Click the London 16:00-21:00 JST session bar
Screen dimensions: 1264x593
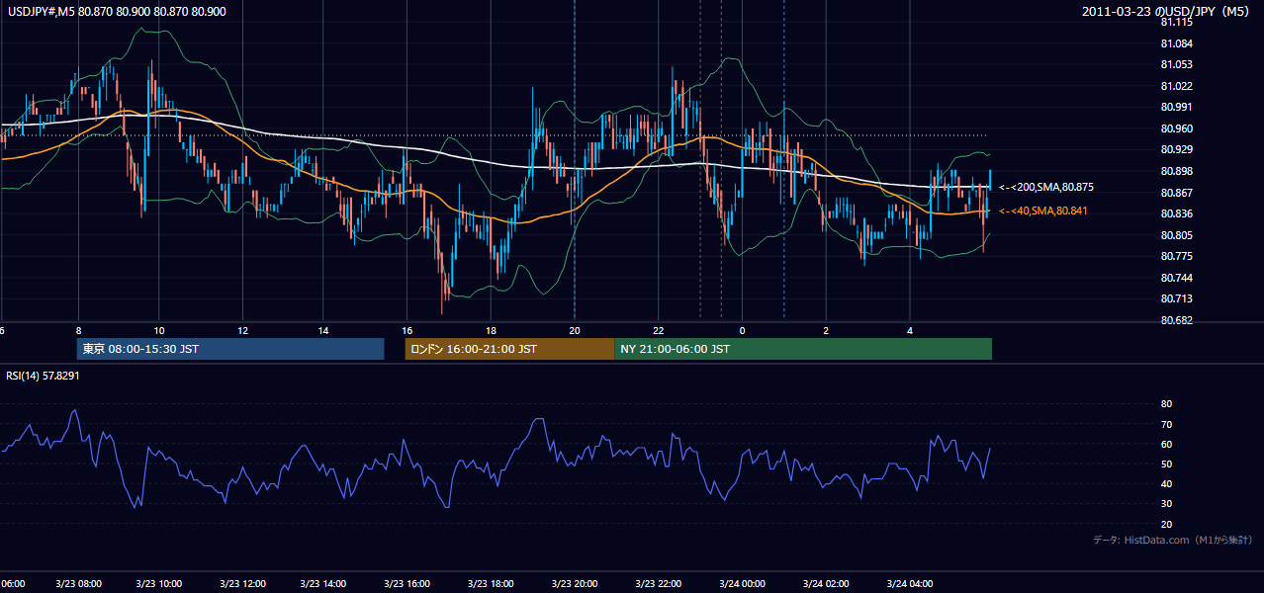(x=509, y=349)
